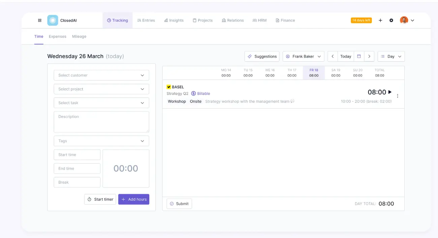Open the apps grid menu icon
This screenshot has width=438, height=238.
(x=40, y=20)
